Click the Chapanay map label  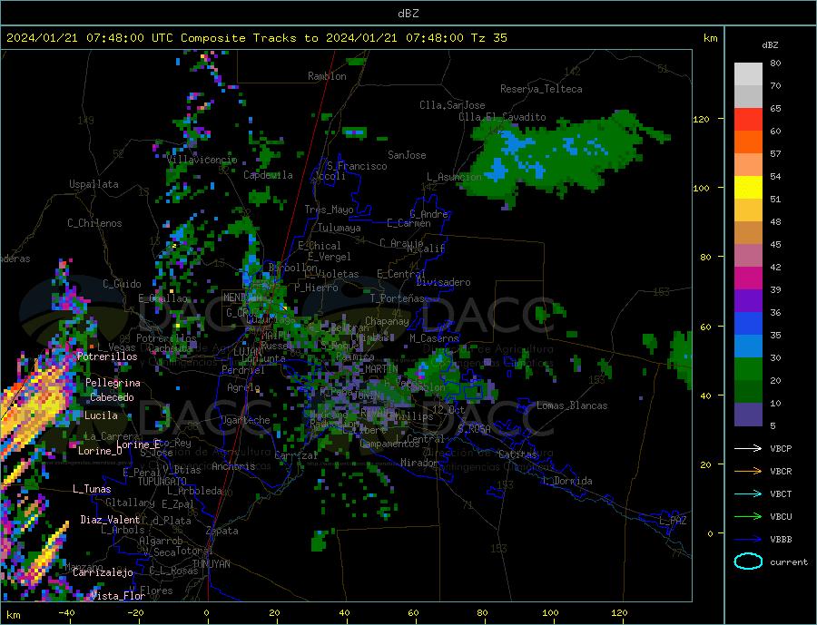click(x=387, y=321)
